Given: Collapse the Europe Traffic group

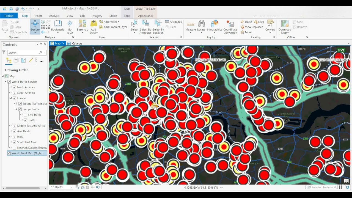Looking at the screenshot, I should point(17,109).
